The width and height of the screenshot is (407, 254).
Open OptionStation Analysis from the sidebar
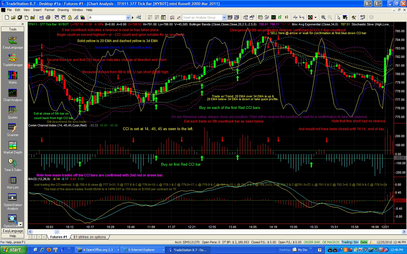pos(13,202)
